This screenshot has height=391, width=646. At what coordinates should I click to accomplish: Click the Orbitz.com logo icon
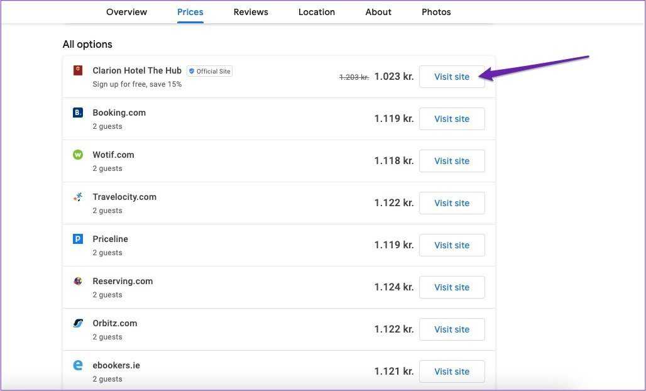[x=78, y=323]
